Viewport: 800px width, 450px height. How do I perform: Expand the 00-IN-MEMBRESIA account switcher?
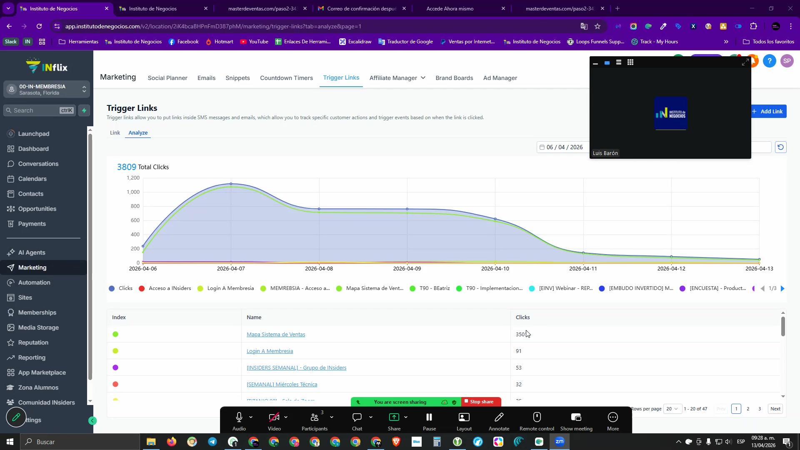pos(47,89)
